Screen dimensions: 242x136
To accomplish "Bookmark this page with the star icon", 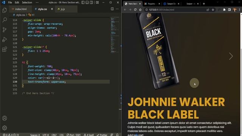I will (x=213, y=10).
